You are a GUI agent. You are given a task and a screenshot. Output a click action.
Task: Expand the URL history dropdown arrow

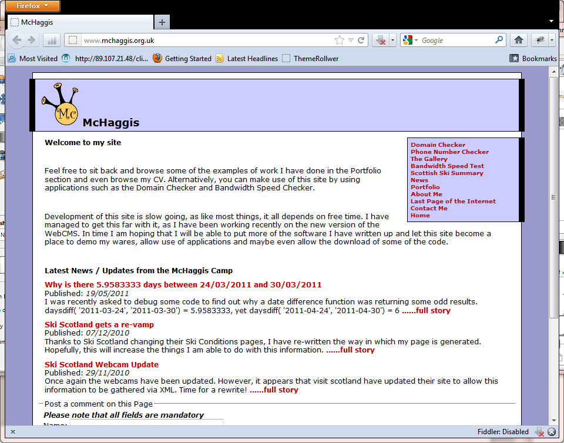(x=351, y=41)
